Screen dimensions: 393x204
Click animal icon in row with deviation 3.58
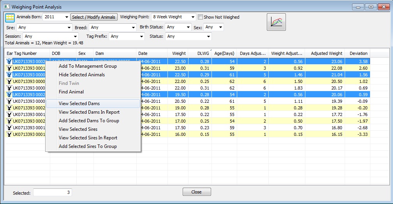[x=9, y=62]
